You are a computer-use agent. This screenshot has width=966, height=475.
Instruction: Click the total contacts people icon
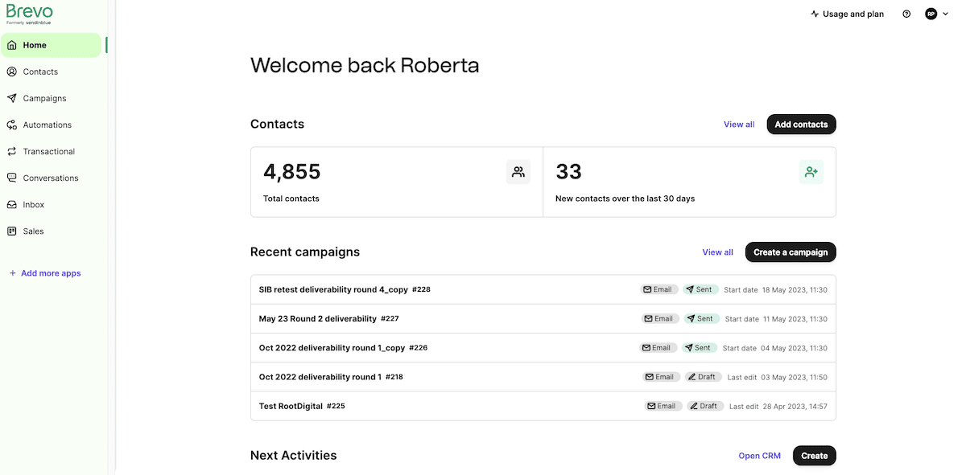pos(518,171)
